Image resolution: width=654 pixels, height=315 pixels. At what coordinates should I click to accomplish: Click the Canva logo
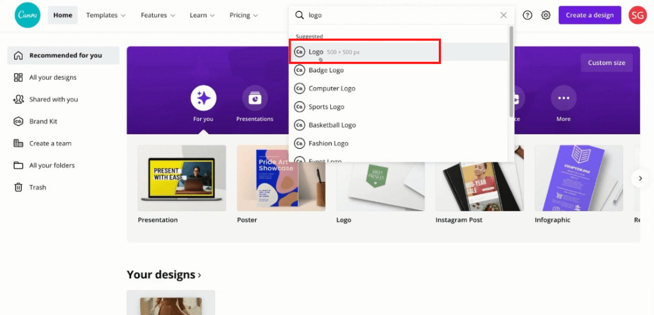coord(27,15)
